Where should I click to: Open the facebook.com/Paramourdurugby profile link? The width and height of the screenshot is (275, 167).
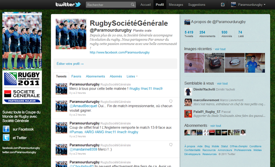click(x=120, y=53)
